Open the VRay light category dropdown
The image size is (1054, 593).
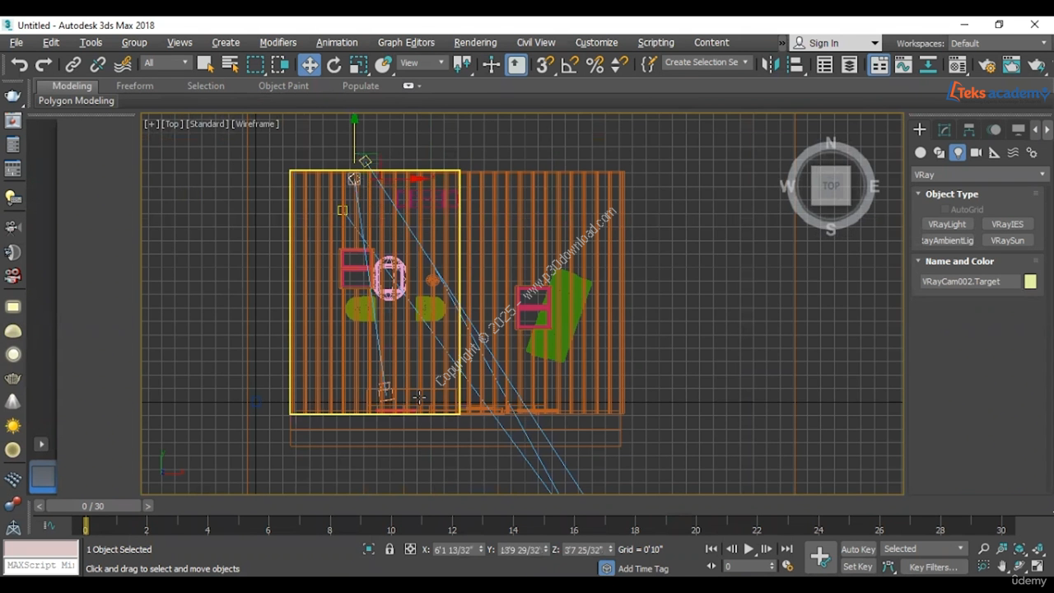[979, 175]
